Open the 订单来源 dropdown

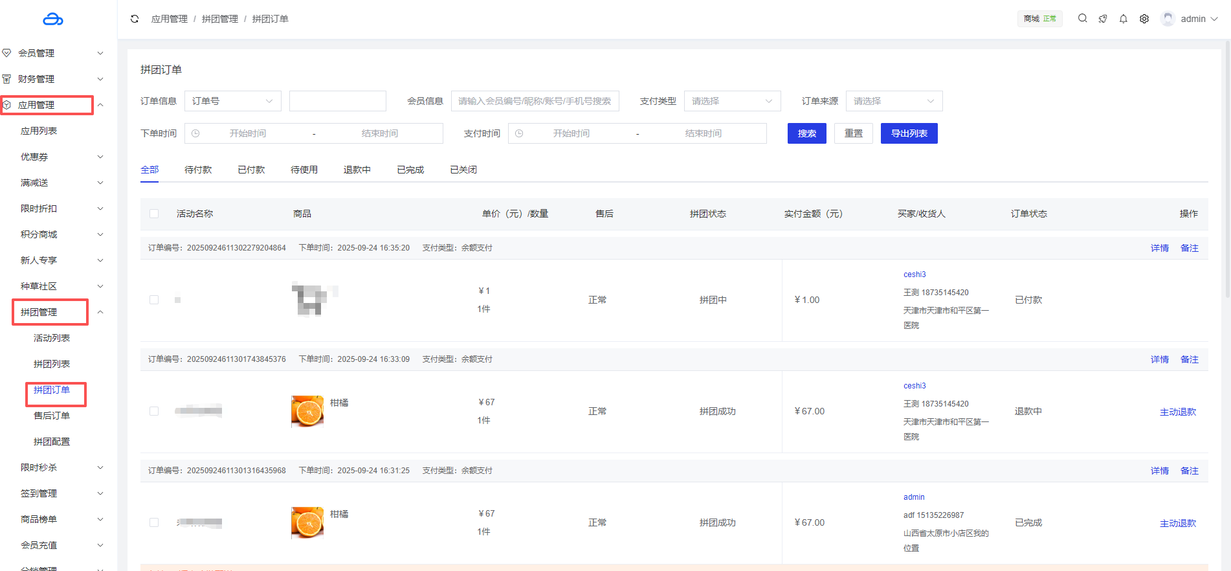tap(894, 101)
